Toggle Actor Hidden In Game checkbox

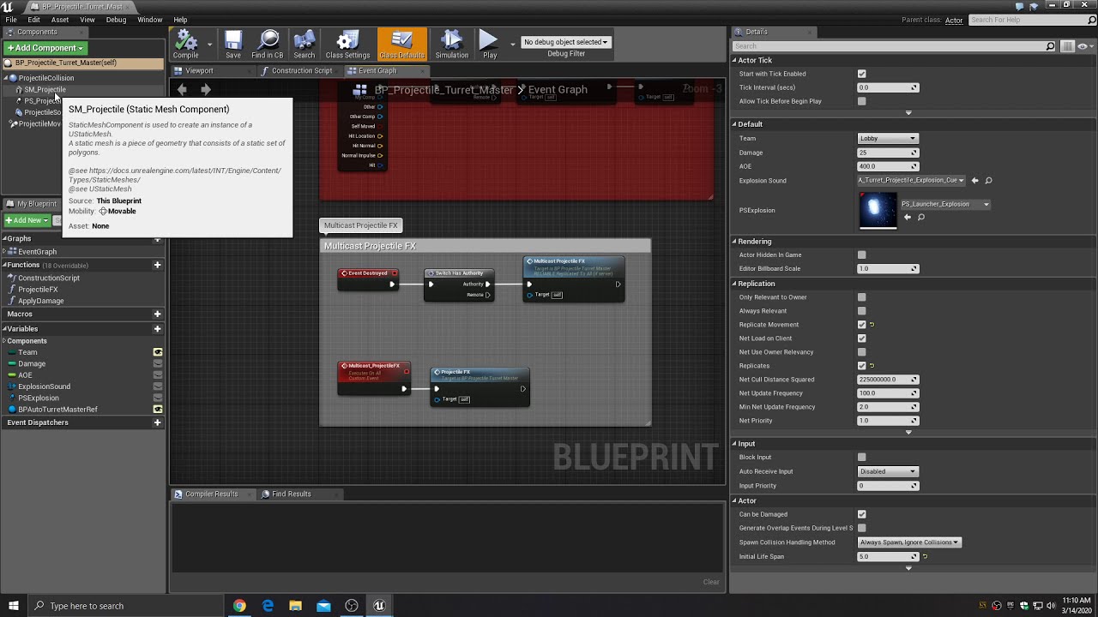click(x=862, y=255)
